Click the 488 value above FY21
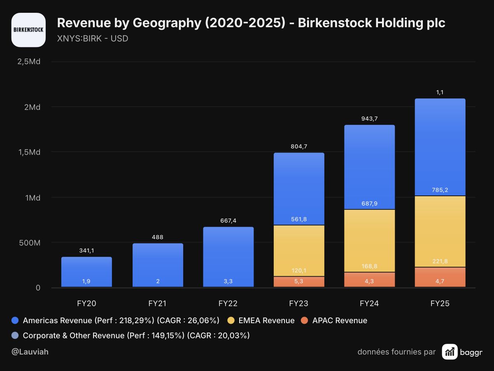 158,237
